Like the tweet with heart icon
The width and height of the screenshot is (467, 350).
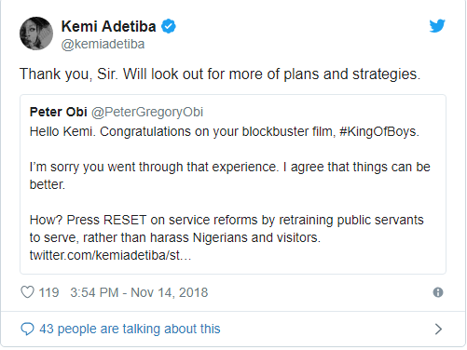[27, 292]
